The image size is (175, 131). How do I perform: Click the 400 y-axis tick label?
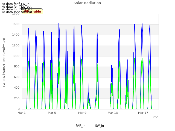coord(17,88)
